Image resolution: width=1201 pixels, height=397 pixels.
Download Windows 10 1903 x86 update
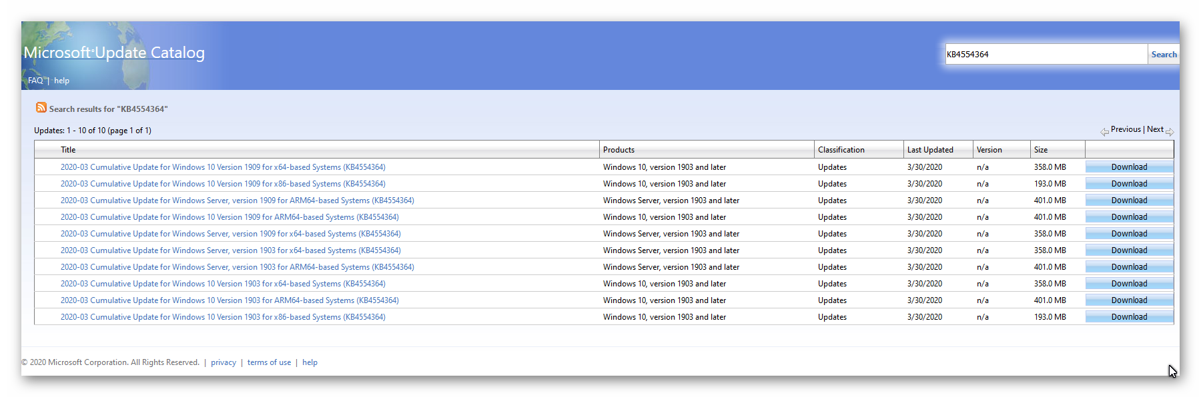click(1129, 317)
